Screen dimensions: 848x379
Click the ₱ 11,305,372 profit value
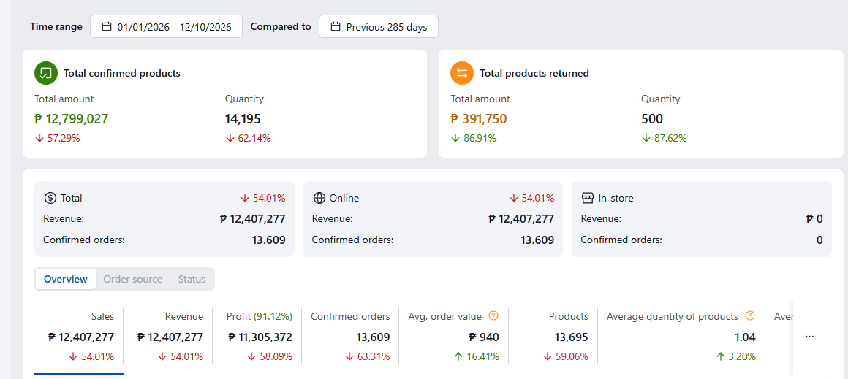pyautogui.click(x=260, y=337)
